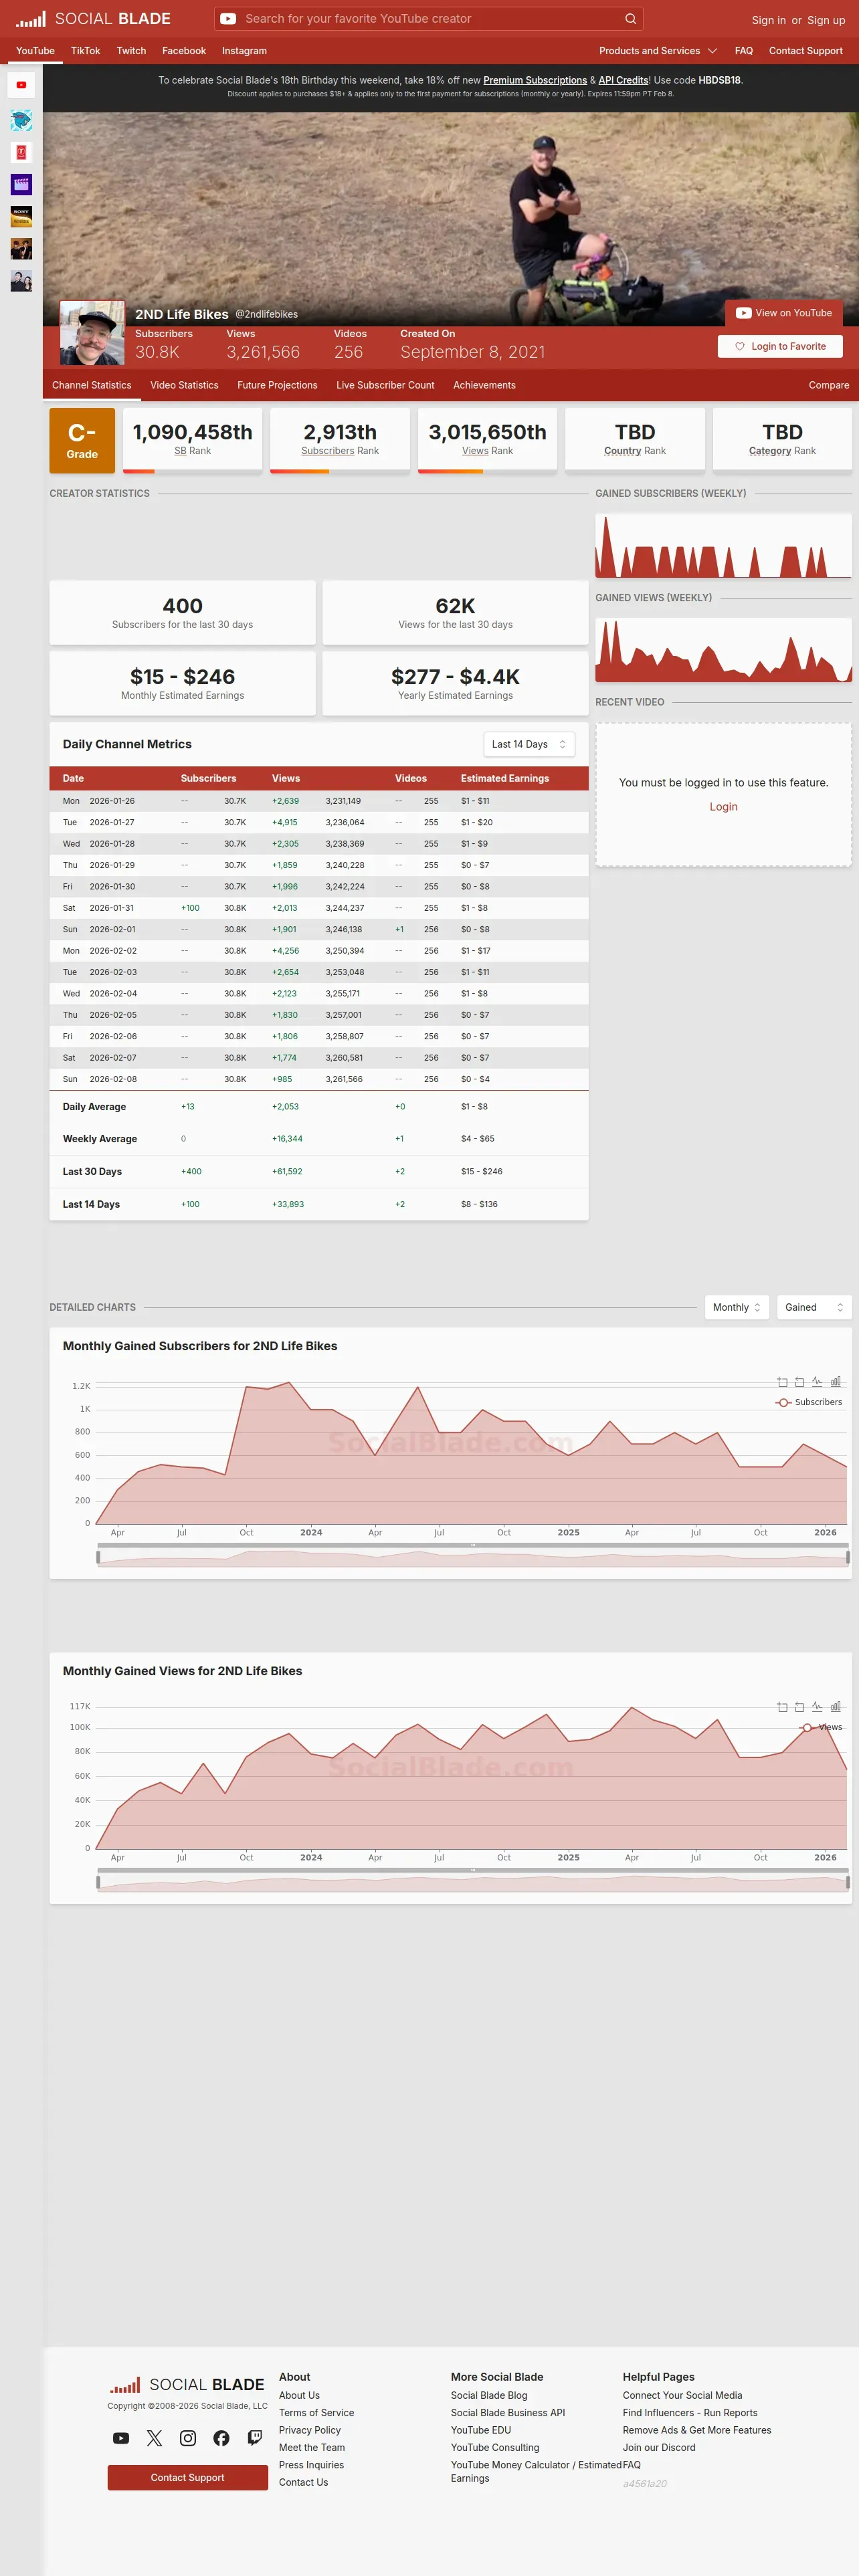Viewport: 859px width, 2576px height.
Task: Open the YouTube Consulting footer link
Action: (x=495, y=2447)
